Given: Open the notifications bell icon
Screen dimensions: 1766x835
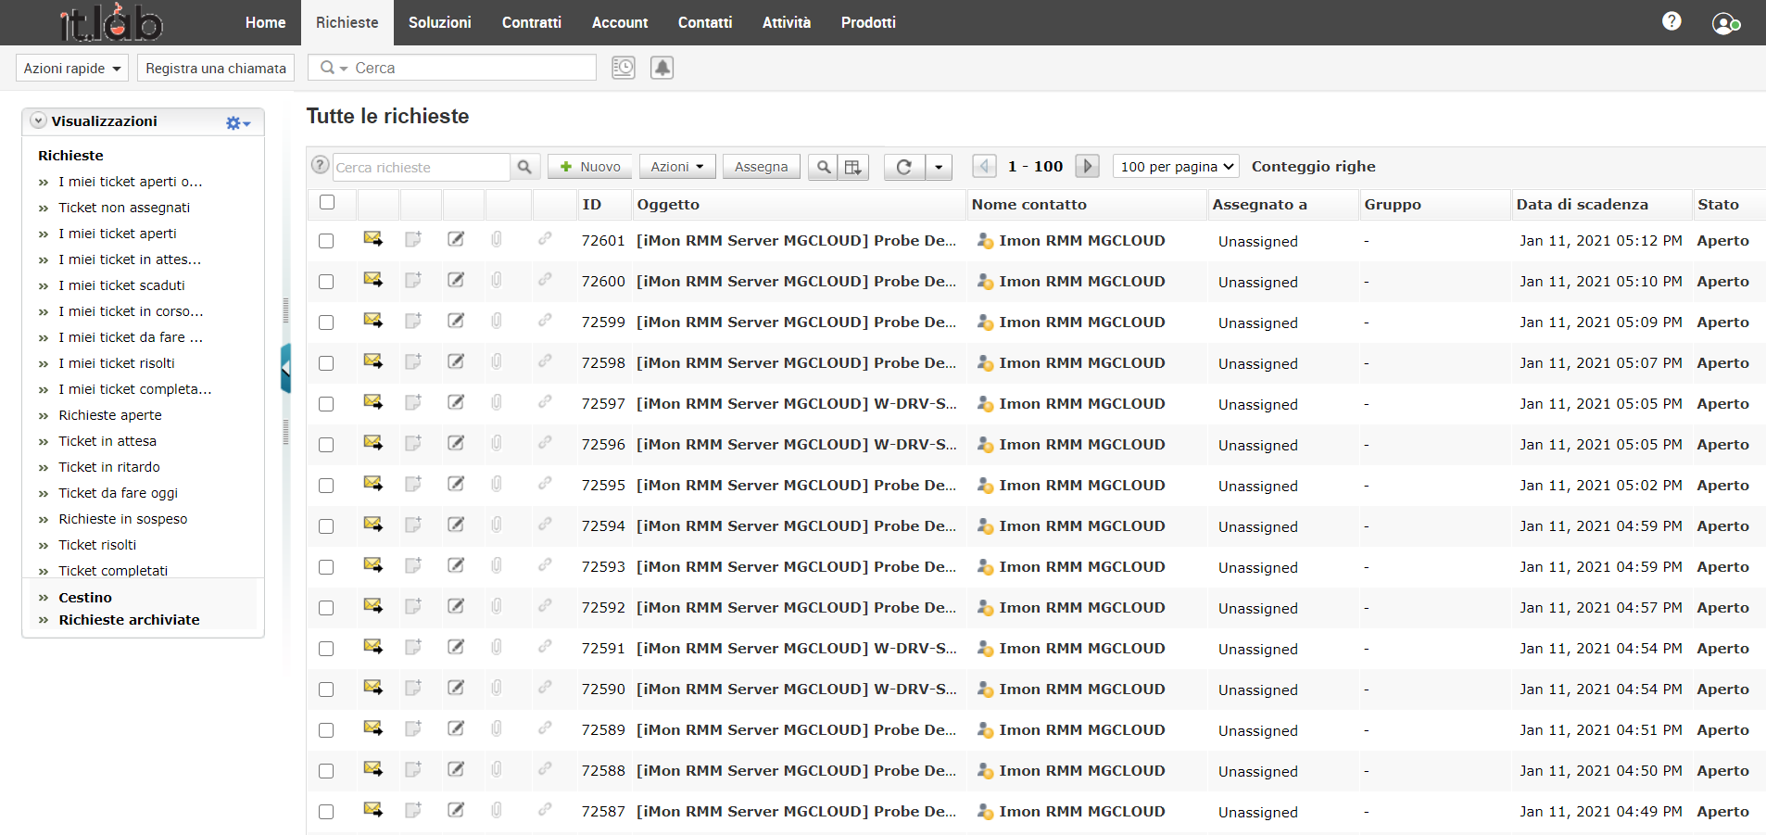Looking at the screenshot, I should [x=662, y=68].
